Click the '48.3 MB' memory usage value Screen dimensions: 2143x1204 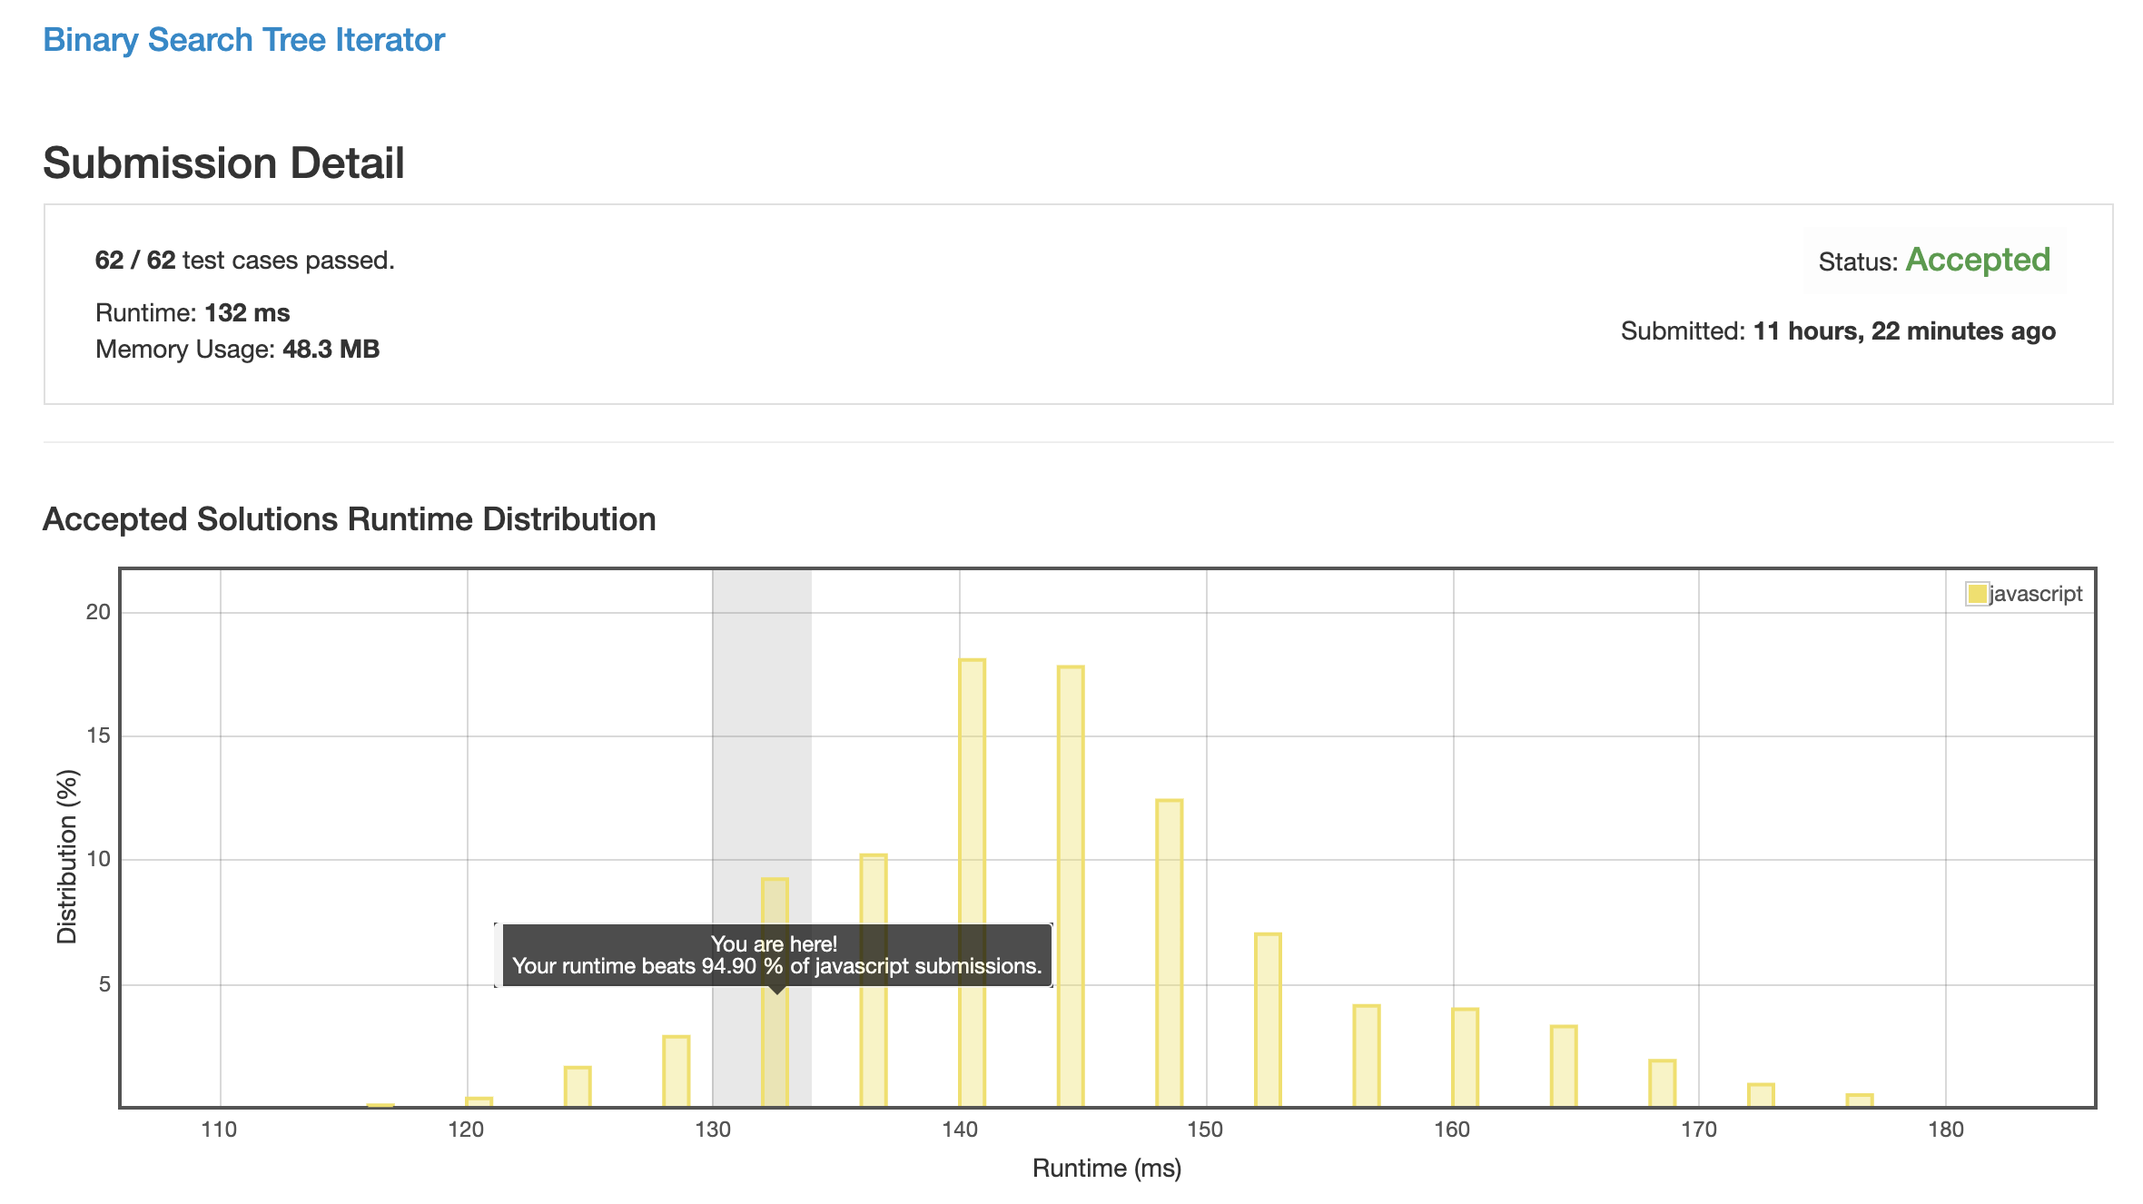click(331, 349)
